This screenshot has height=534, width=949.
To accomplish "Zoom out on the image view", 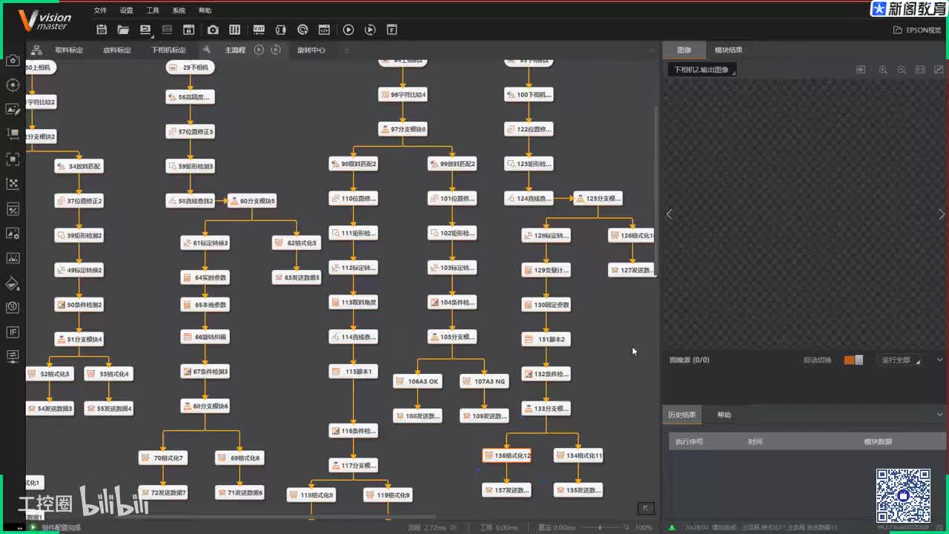I will tap(902, 69).
